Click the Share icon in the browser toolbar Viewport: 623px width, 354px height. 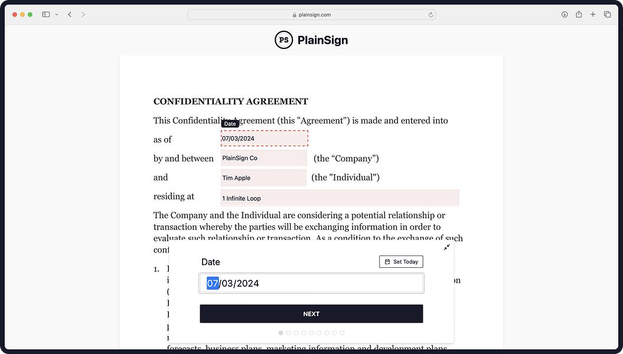579,14
